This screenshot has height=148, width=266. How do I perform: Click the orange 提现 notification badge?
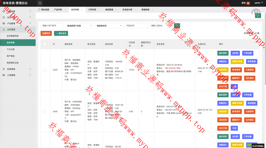click(248, 3)
